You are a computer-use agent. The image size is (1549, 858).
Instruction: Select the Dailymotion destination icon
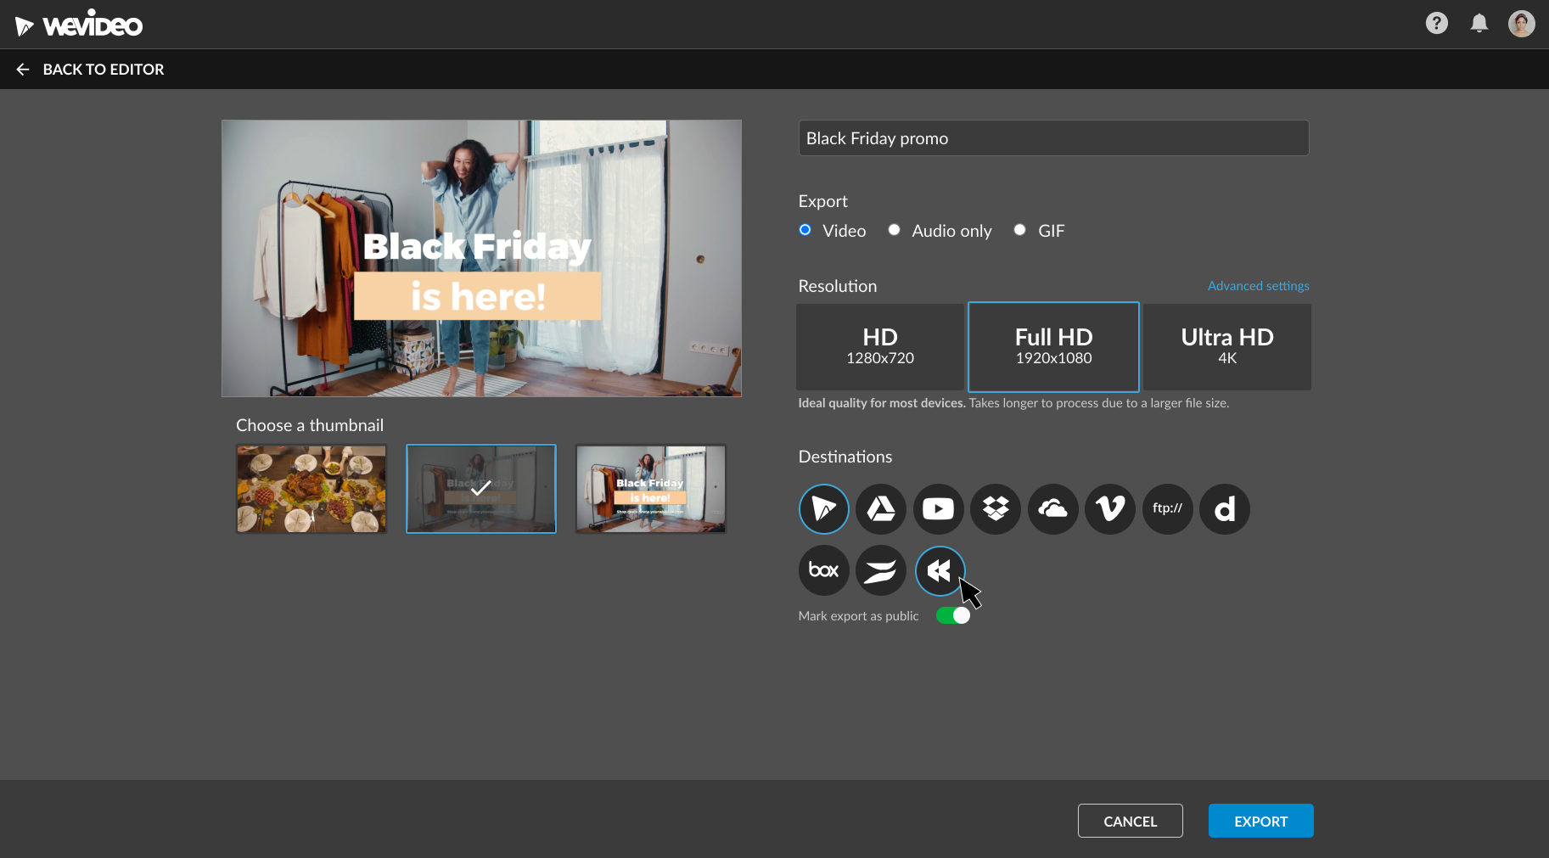pyautogui.click(x=1224, y=508)
